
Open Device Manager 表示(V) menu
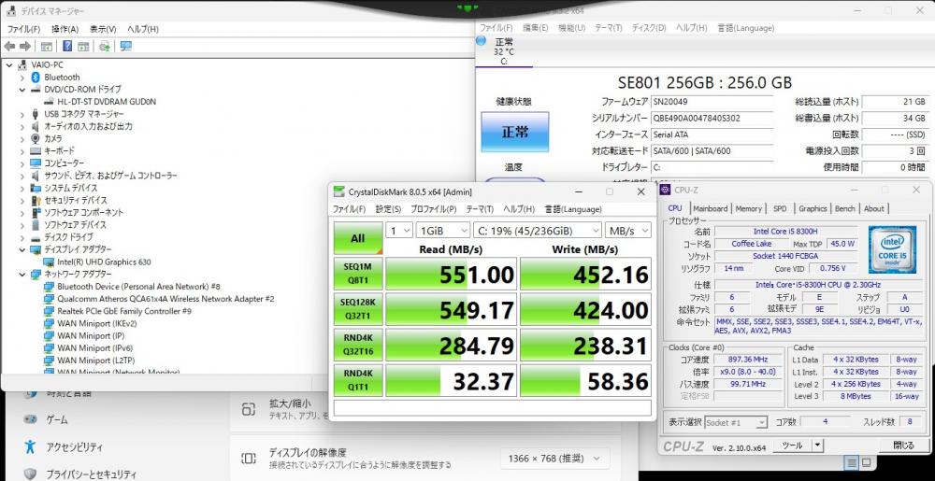103,29
